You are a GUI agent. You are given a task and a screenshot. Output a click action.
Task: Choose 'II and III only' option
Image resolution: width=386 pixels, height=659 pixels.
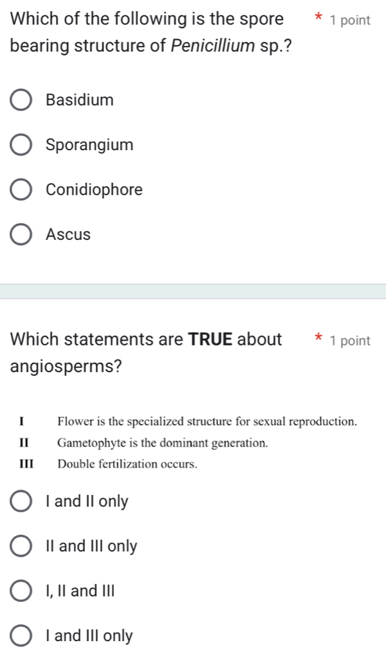point(21,545)
